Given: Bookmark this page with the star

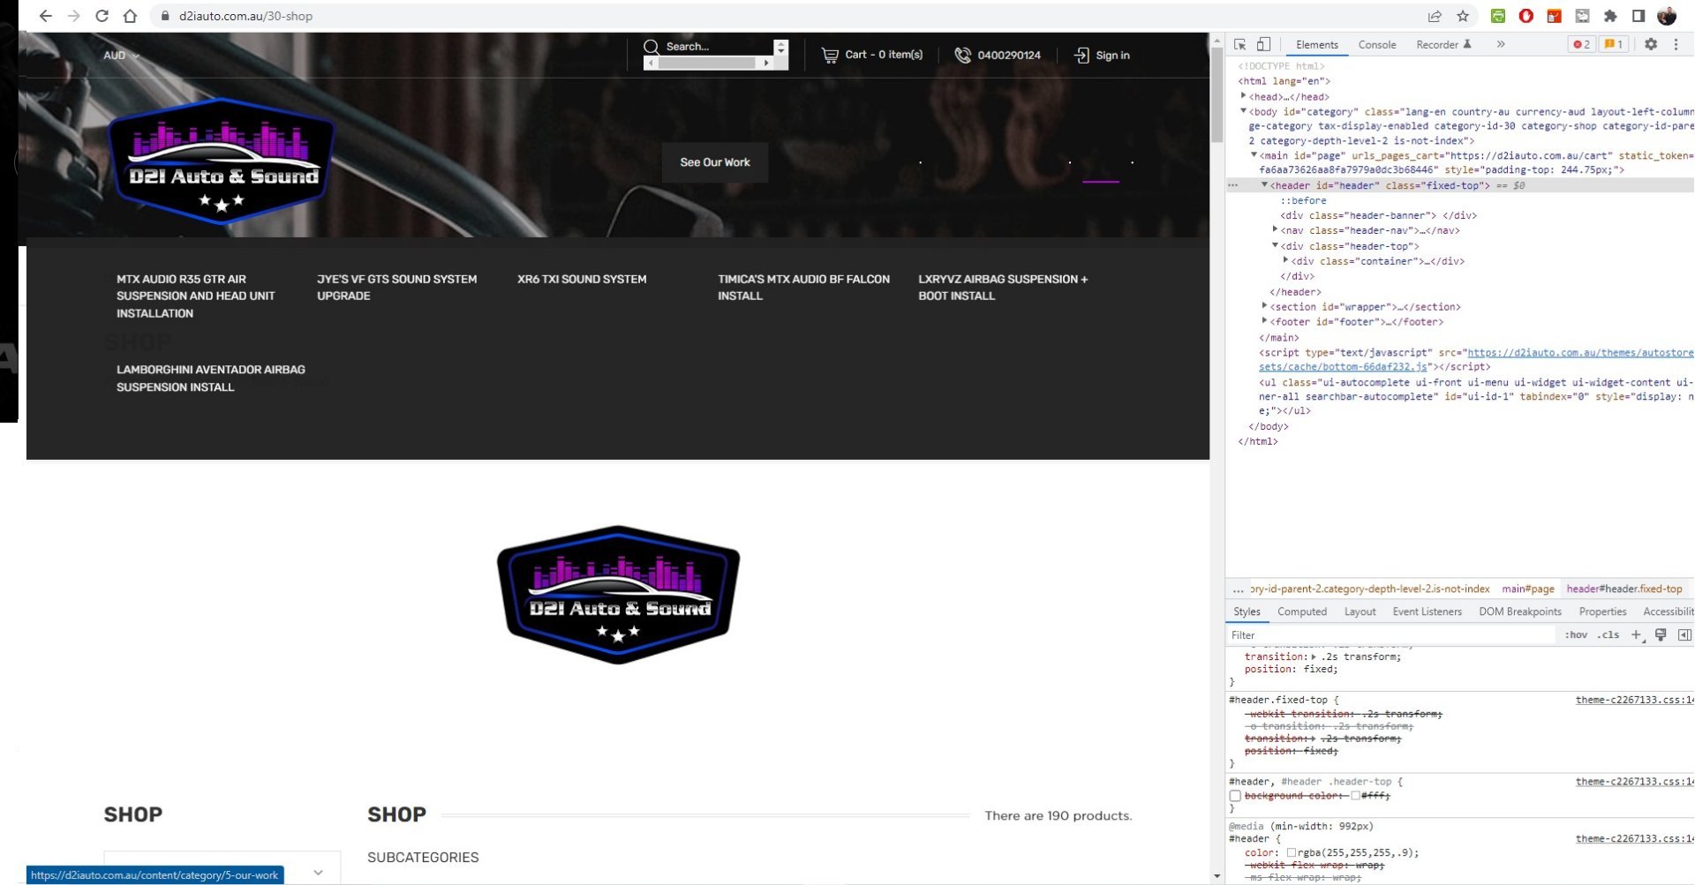Looking at the screenshot, I should 1463,16.
